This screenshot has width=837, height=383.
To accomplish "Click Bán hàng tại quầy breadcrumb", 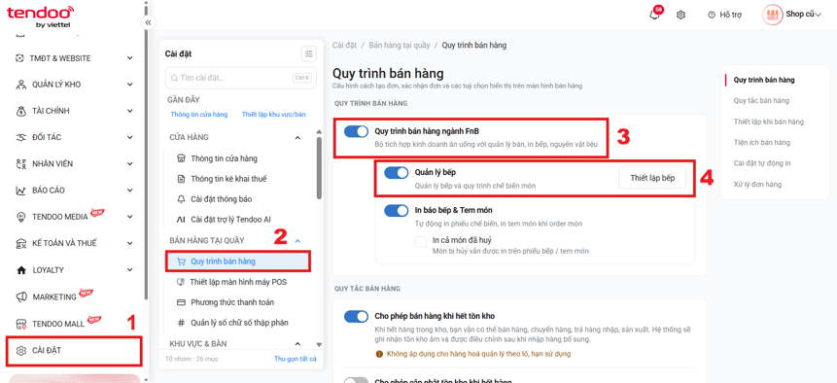I will click(400, 46).
